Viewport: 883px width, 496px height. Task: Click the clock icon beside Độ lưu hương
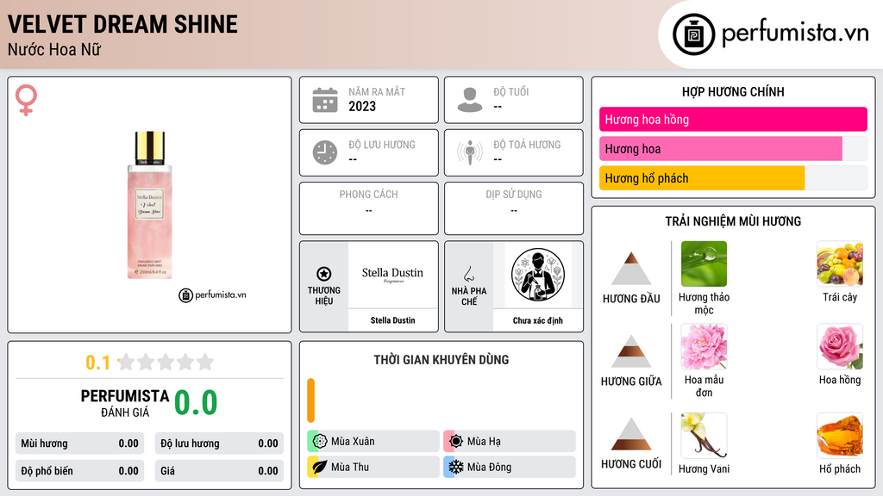pos(325,152)
